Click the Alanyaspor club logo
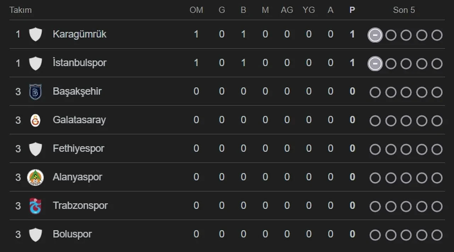 tap(35, 177)
